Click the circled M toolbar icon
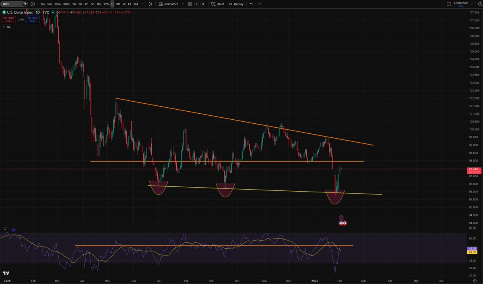Screen dimensions: 483x284 coord(202,4)
